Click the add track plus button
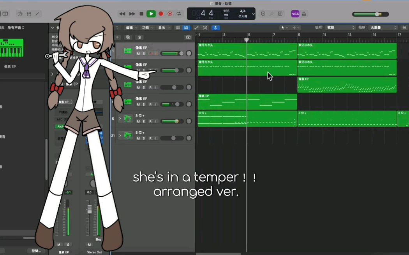409x255 pixels. tap(117, 37)
